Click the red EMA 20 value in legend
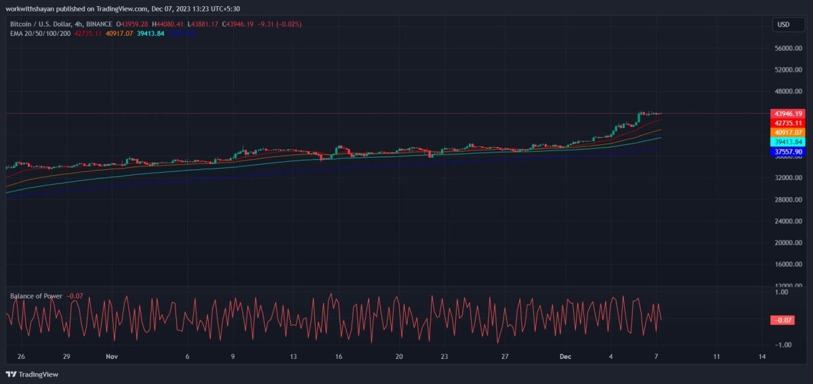This screenshot has height=384, width=813. click(x=87, y=33)
